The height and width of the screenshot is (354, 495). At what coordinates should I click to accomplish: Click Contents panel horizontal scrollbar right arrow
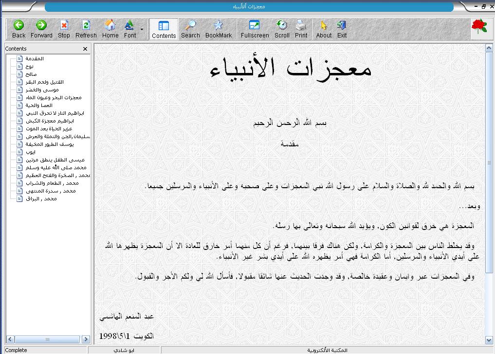pos(86,339)
